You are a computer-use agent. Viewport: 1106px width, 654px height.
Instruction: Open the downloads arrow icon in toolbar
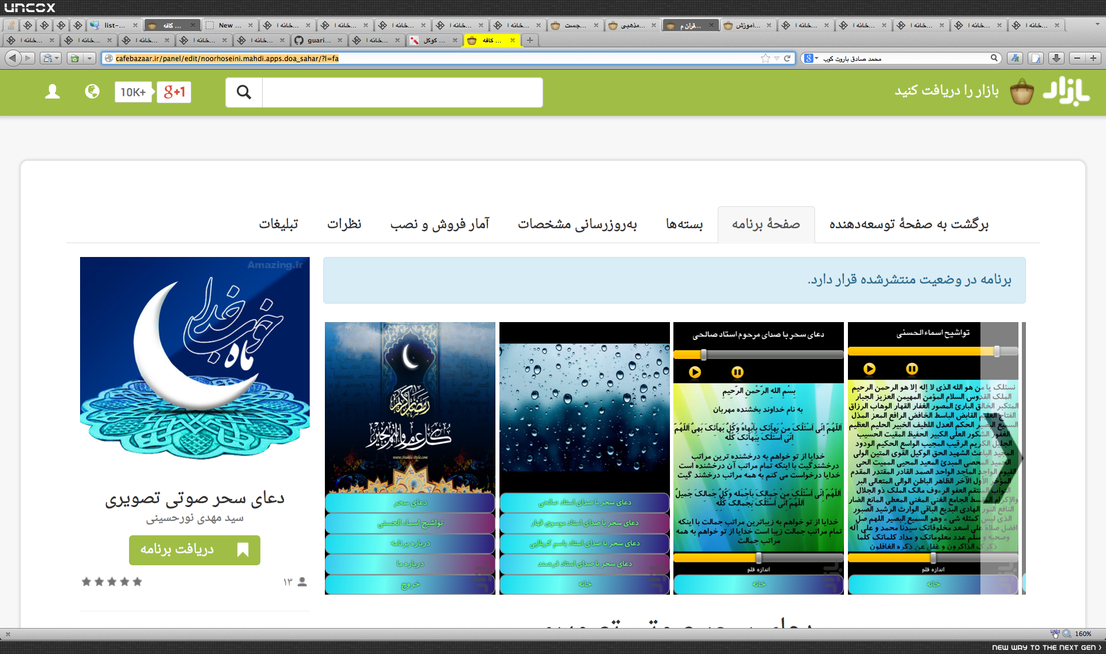pyautogui.click(x=1056, y=58)
